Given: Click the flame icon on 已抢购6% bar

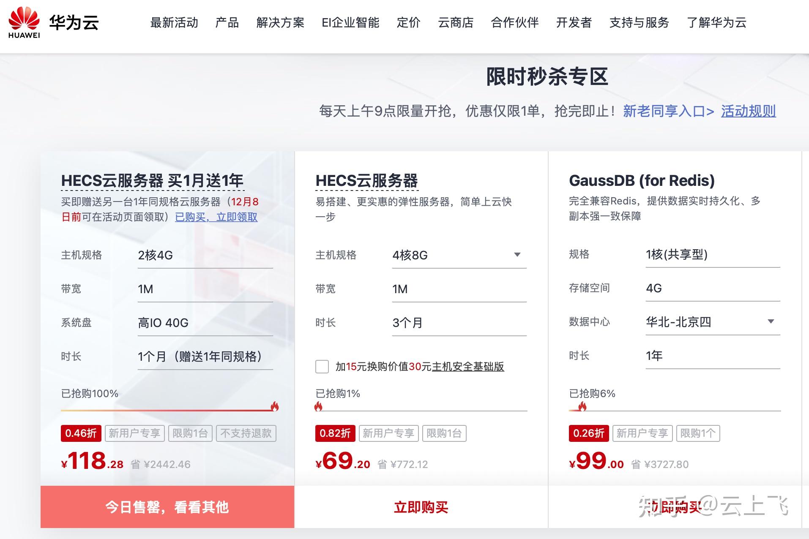Looking at the screenshot, I should click(582, 406).
